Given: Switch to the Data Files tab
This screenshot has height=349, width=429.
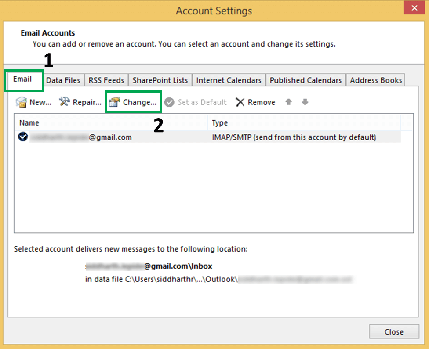Looking at the screenshot, I should [x=63, y=80].
